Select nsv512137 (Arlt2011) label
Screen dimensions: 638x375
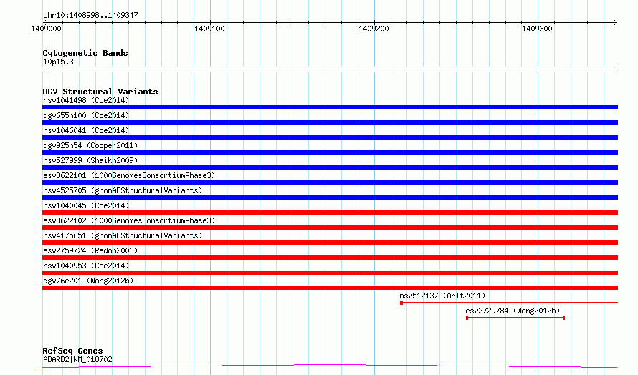tap(442, 296)
